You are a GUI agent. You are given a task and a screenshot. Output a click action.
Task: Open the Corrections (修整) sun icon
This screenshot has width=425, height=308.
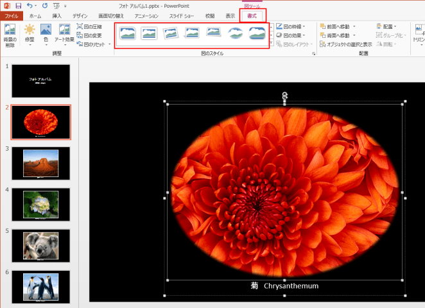pyautogui.click(x=30, y=30)
